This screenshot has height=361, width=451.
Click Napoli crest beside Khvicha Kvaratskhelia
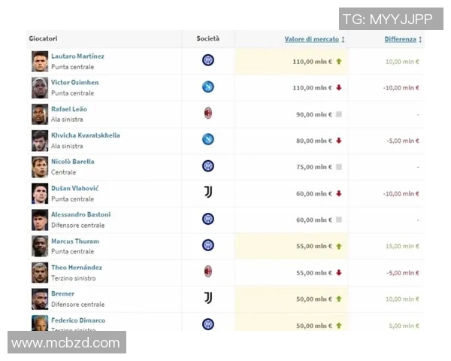(208, 140)
